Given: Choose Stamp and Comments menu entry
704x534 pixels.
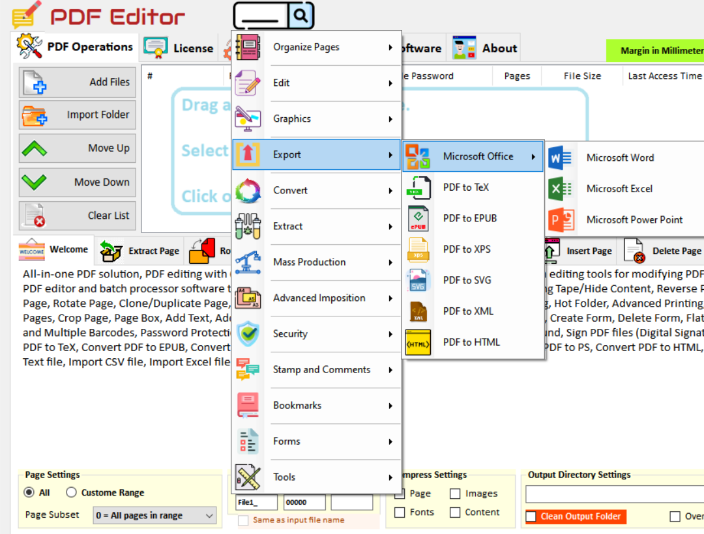Looking at the screenshot, I should pos(317,370).
